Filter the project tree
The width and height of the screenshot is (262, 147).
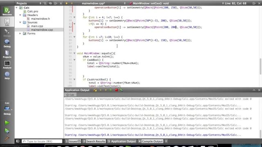tap(45, 3)
